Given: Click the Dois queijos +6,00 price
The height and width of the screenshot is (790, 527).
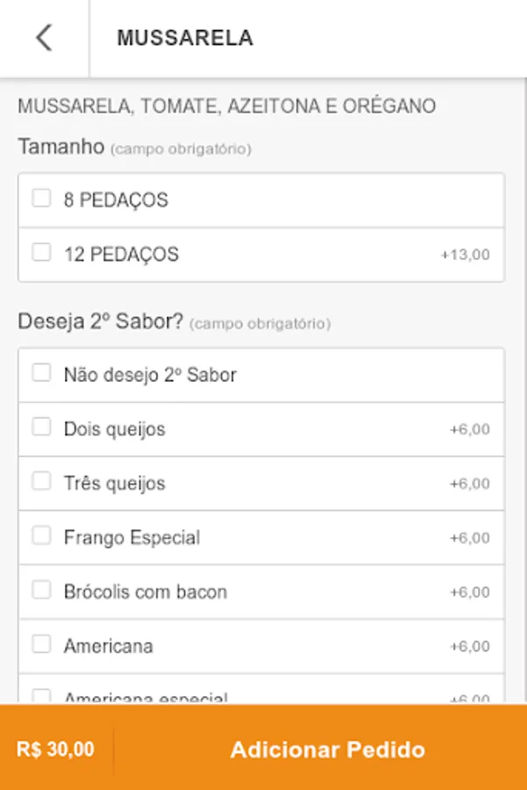Looking at the screenshot, I should tap(469, 429).
